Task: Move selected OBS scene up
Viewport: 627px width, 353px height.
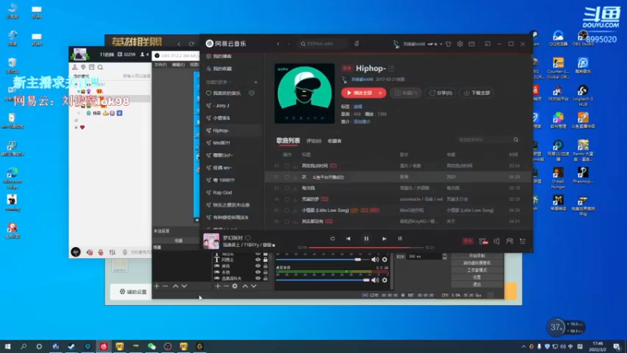Action: pyautogui.click(x=176, y=286)
